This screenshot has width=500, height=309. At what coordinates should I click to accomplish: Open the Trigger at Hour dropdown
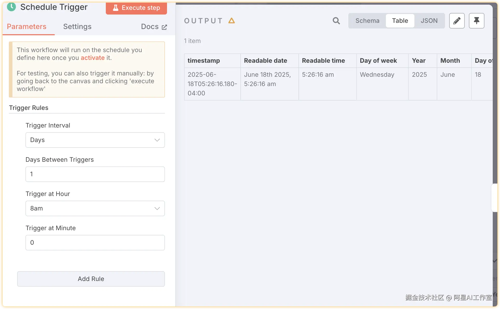[x=95, y=208]
